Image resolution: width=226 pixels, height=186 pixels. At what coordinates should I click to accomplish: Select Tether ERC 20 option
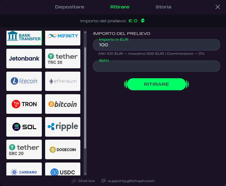[x=24, y=150]
